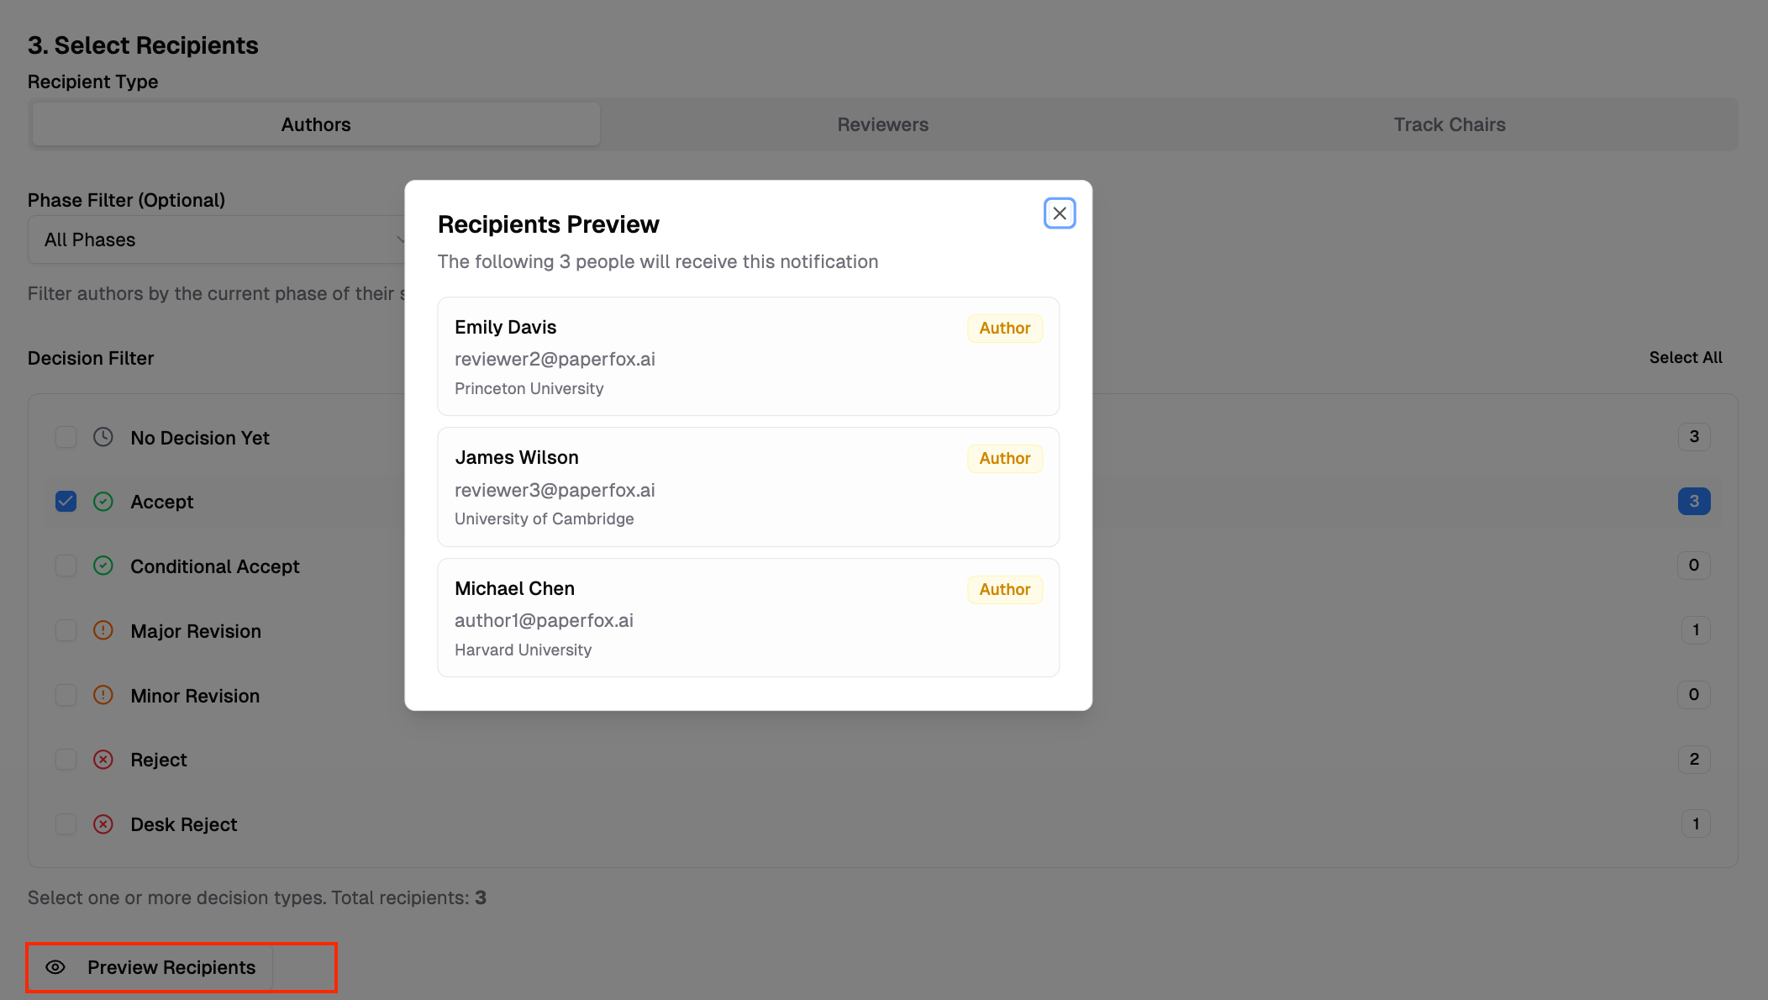Image resolution: width=1768 pixels, height=1000 pixels.
Task: Click the clock icon beside No Decision Yet
Action: coord(103,437)
